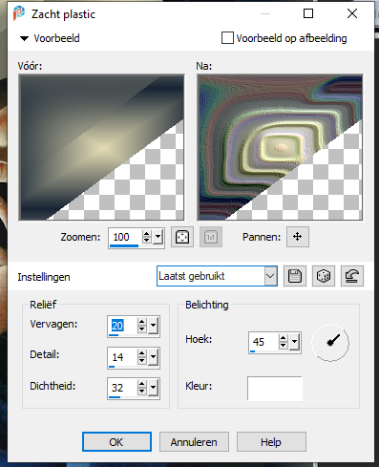The image size is (379, 467).
Task: Open the Zoomen value dropdown arrow
Action: pyautogui.click(x=158, y=237)
